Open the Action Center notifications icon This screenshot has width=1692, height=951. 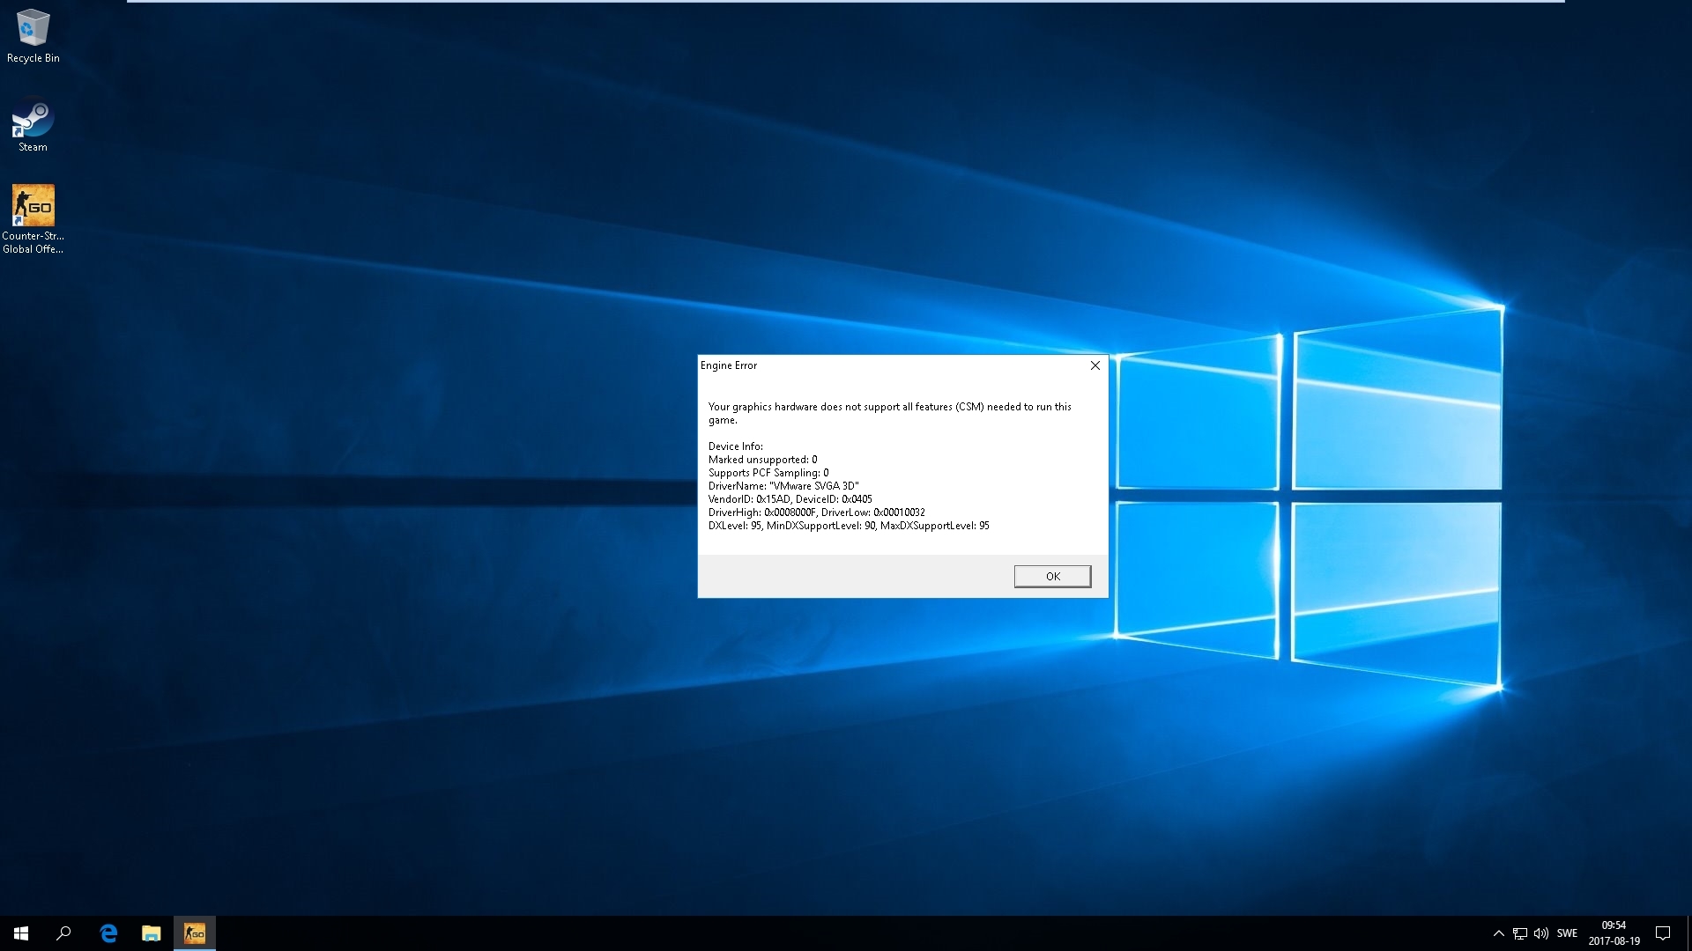coord(1663,933)
